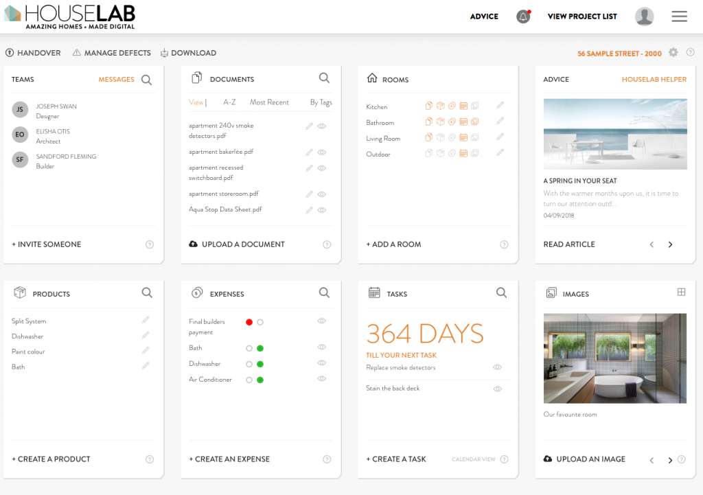Viewport: 703px width, 495px height.
Task: View Stain the back deck task eye
Action: pyautogui.click(x=497, y=389)
